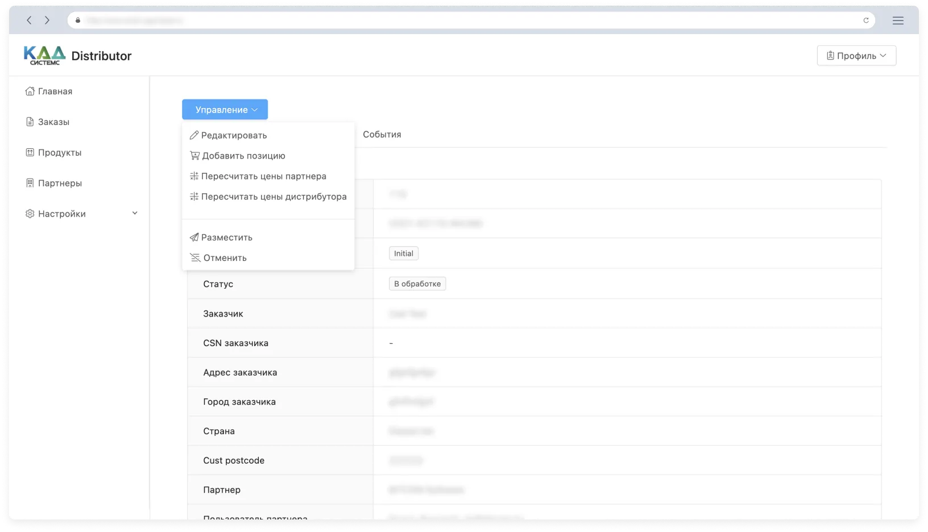
Task: Click the home icon beside Главная
Action: 30,92
